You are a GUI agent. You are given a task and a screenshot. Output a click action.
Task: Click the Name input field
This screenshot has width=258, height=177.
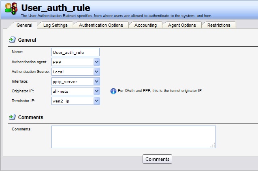pyautogui.click(x=76, y=52)
